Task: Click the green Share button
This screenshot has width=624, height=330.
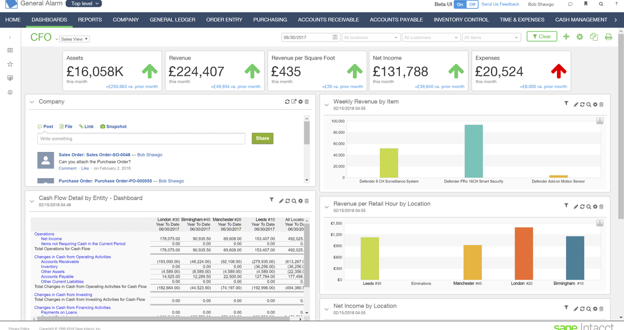Action: pyautogui.click(x=262, y=138)
